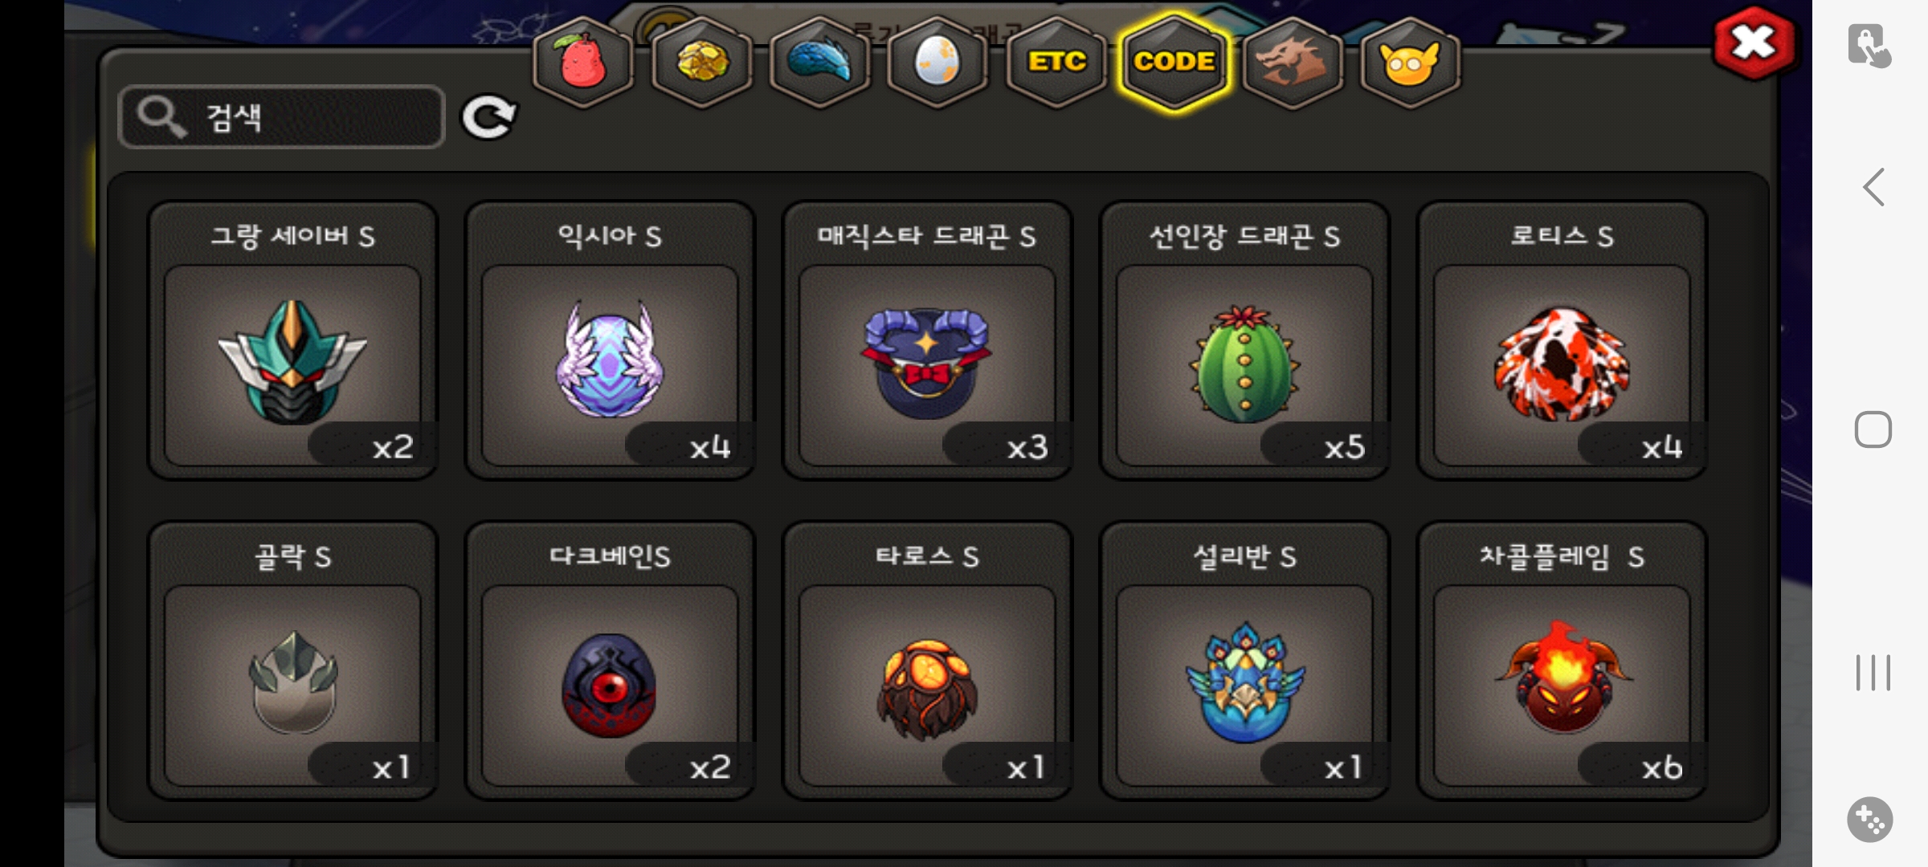
Task: Select the CODE tab
Action: 1174,62
